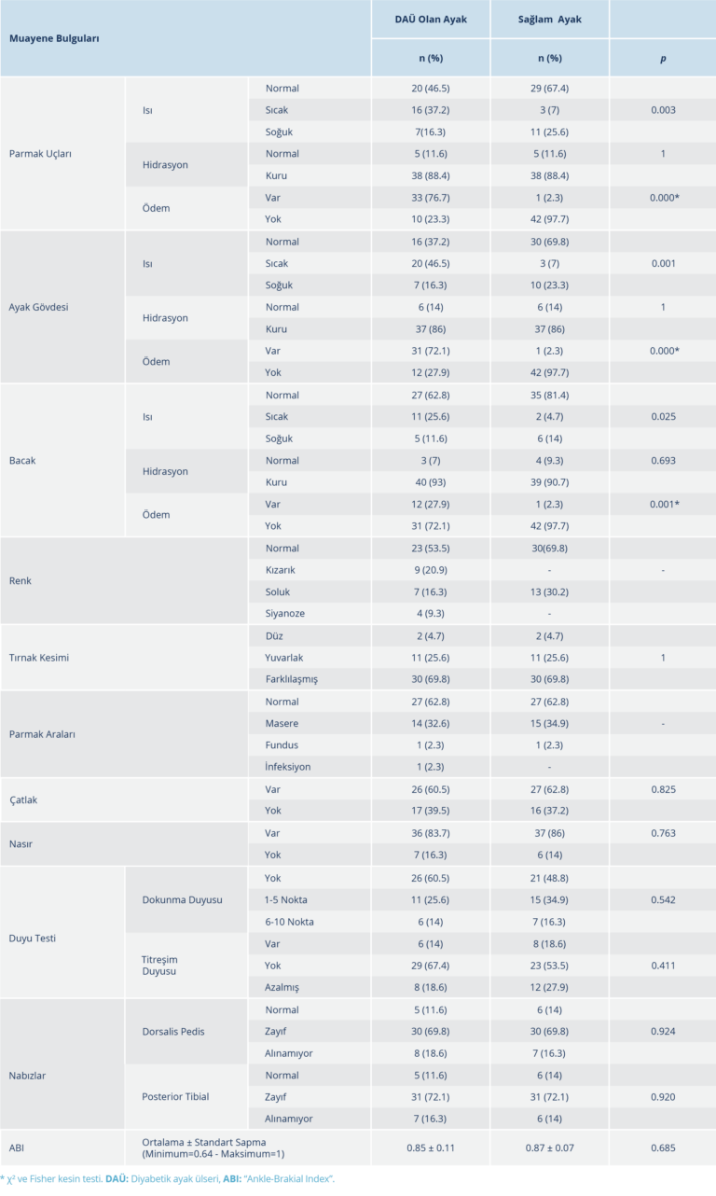The image size is (716, 1196).
Task: Click the italic p column header
Action: click(662, 58)
